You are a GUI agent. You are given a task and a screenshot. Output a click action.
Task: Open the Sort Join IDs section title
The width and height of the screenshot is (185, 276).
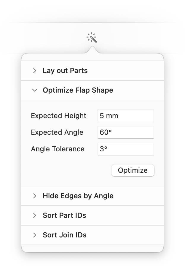tap(65, 235)
